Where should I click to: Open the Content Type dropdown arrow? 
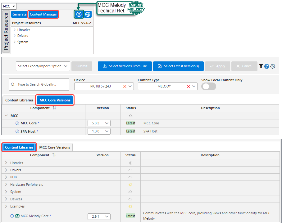(x=194, y=86)
